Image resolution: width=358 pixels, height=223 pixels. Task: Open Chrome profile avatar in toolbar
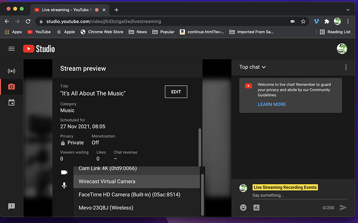coord(337,21)
